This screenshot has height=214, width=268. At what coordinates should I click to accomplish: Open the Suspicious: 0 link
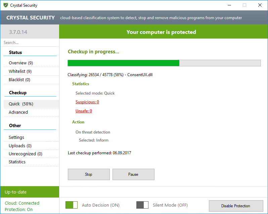(x=87, y=102)
